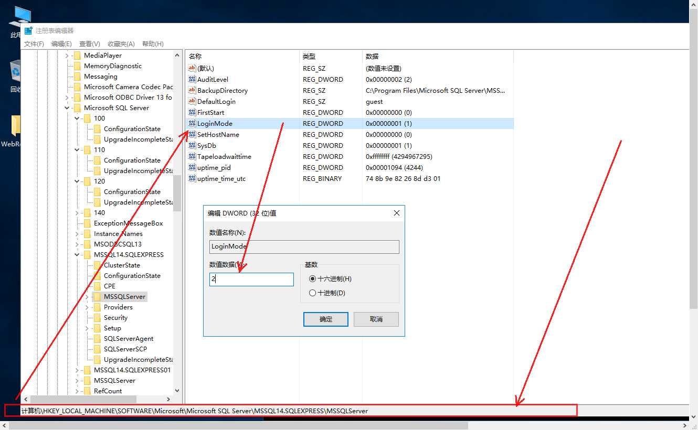Viewport: 698px width, 430px height.
Task: Open the 文件(F) menu
Action: coord(34,44)
